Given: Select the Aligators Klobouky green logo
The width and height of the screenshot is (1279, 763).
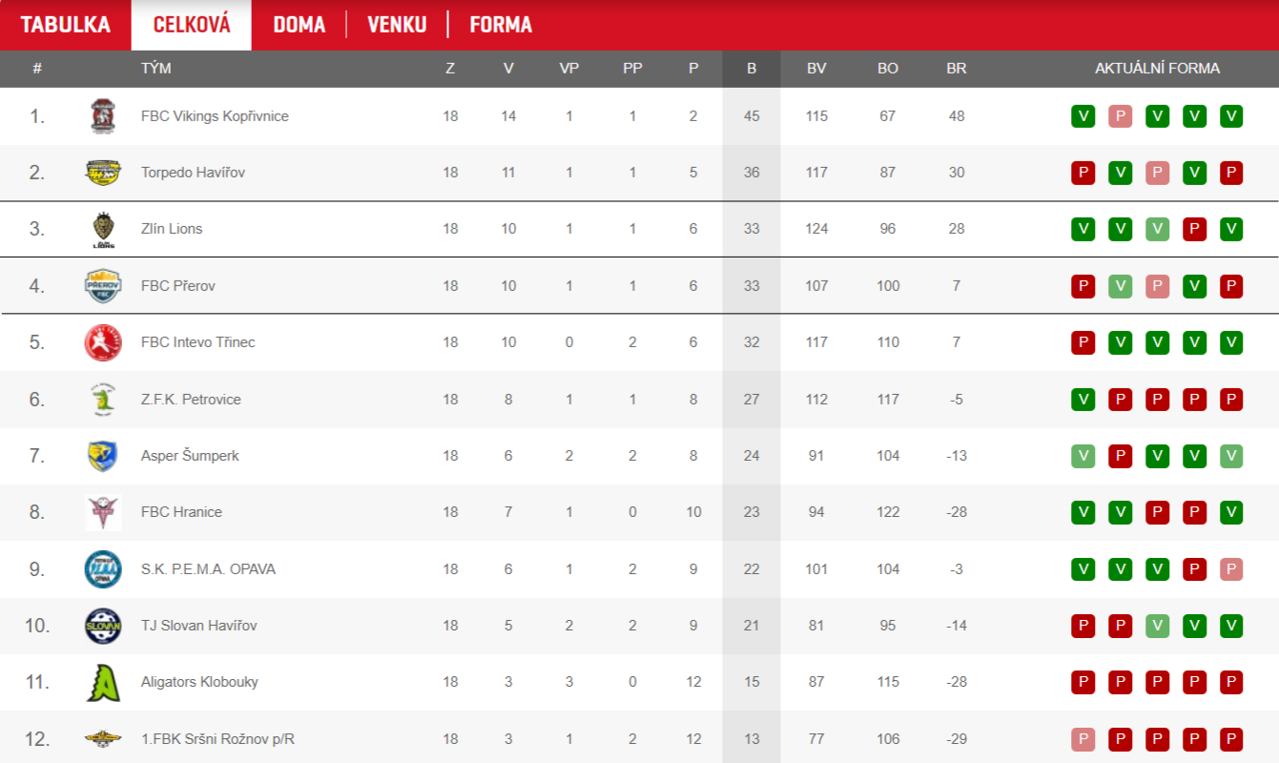Looking at the screenshot, I should coord(102,682).
